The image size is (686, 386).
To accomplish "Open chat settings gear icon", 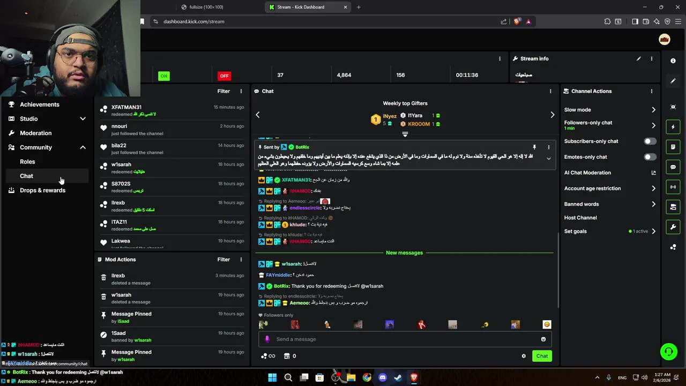I will (x=524, y=356).
